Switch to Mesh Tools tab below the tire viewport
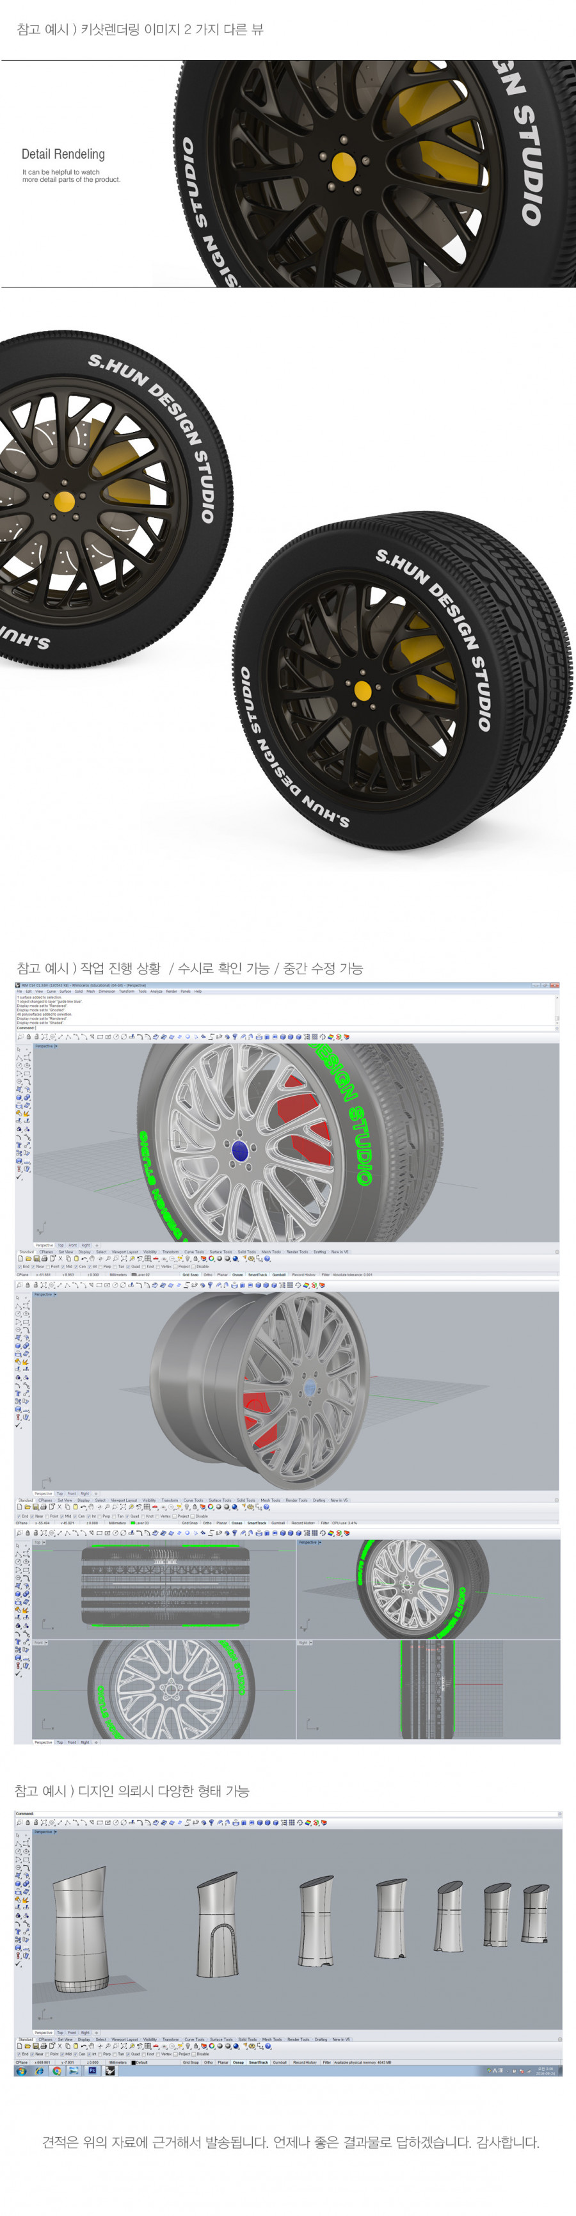This screenshot has height=2216, width=576. (271, 1251)
